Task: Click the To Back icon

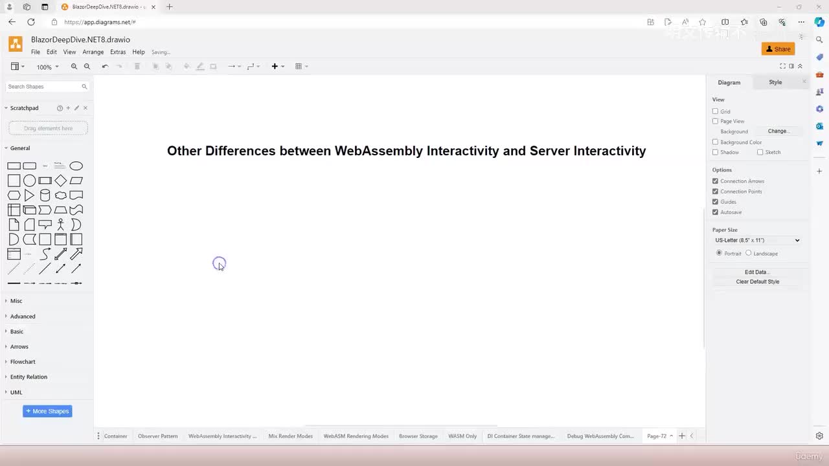Action: [x=169, y=67]
